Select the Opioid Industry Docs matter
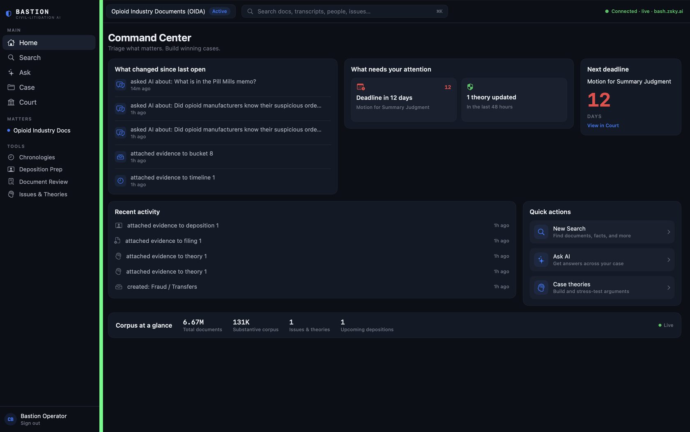This screenshot has width=690, height=432. [x=42, y=130]
